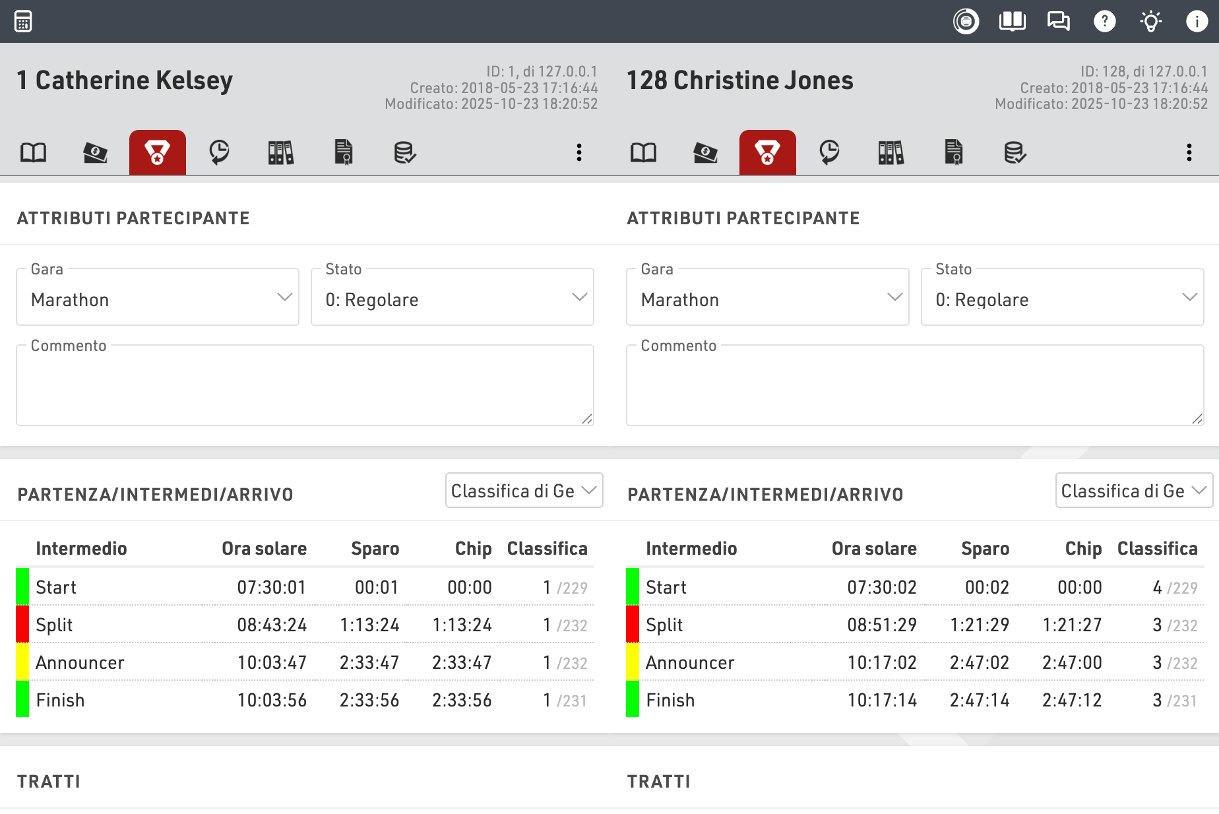Viewport: 1219px width, 814px height.
Task: Click the database checkmark icon under Catherine Kelsey
Action: (x=404, y=153)
